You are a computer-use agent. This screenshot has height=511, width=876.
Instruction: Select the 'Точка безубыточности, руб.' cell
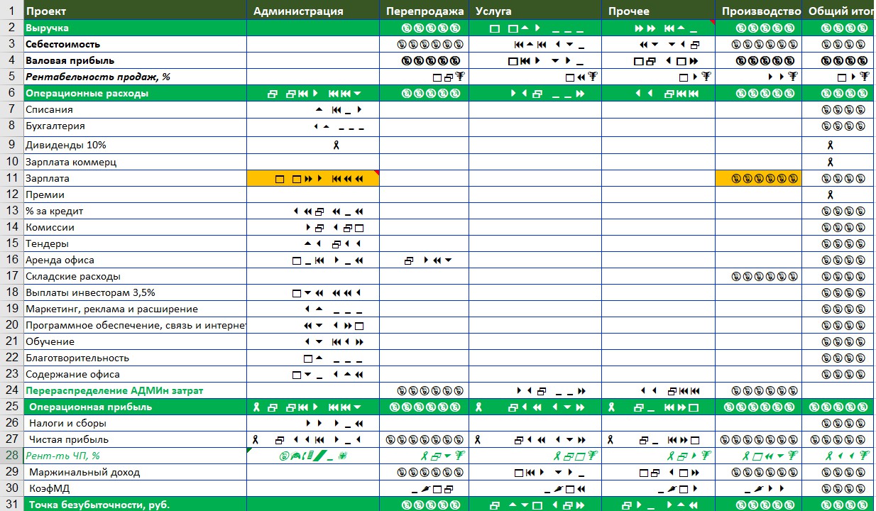[x=135, y=505]
